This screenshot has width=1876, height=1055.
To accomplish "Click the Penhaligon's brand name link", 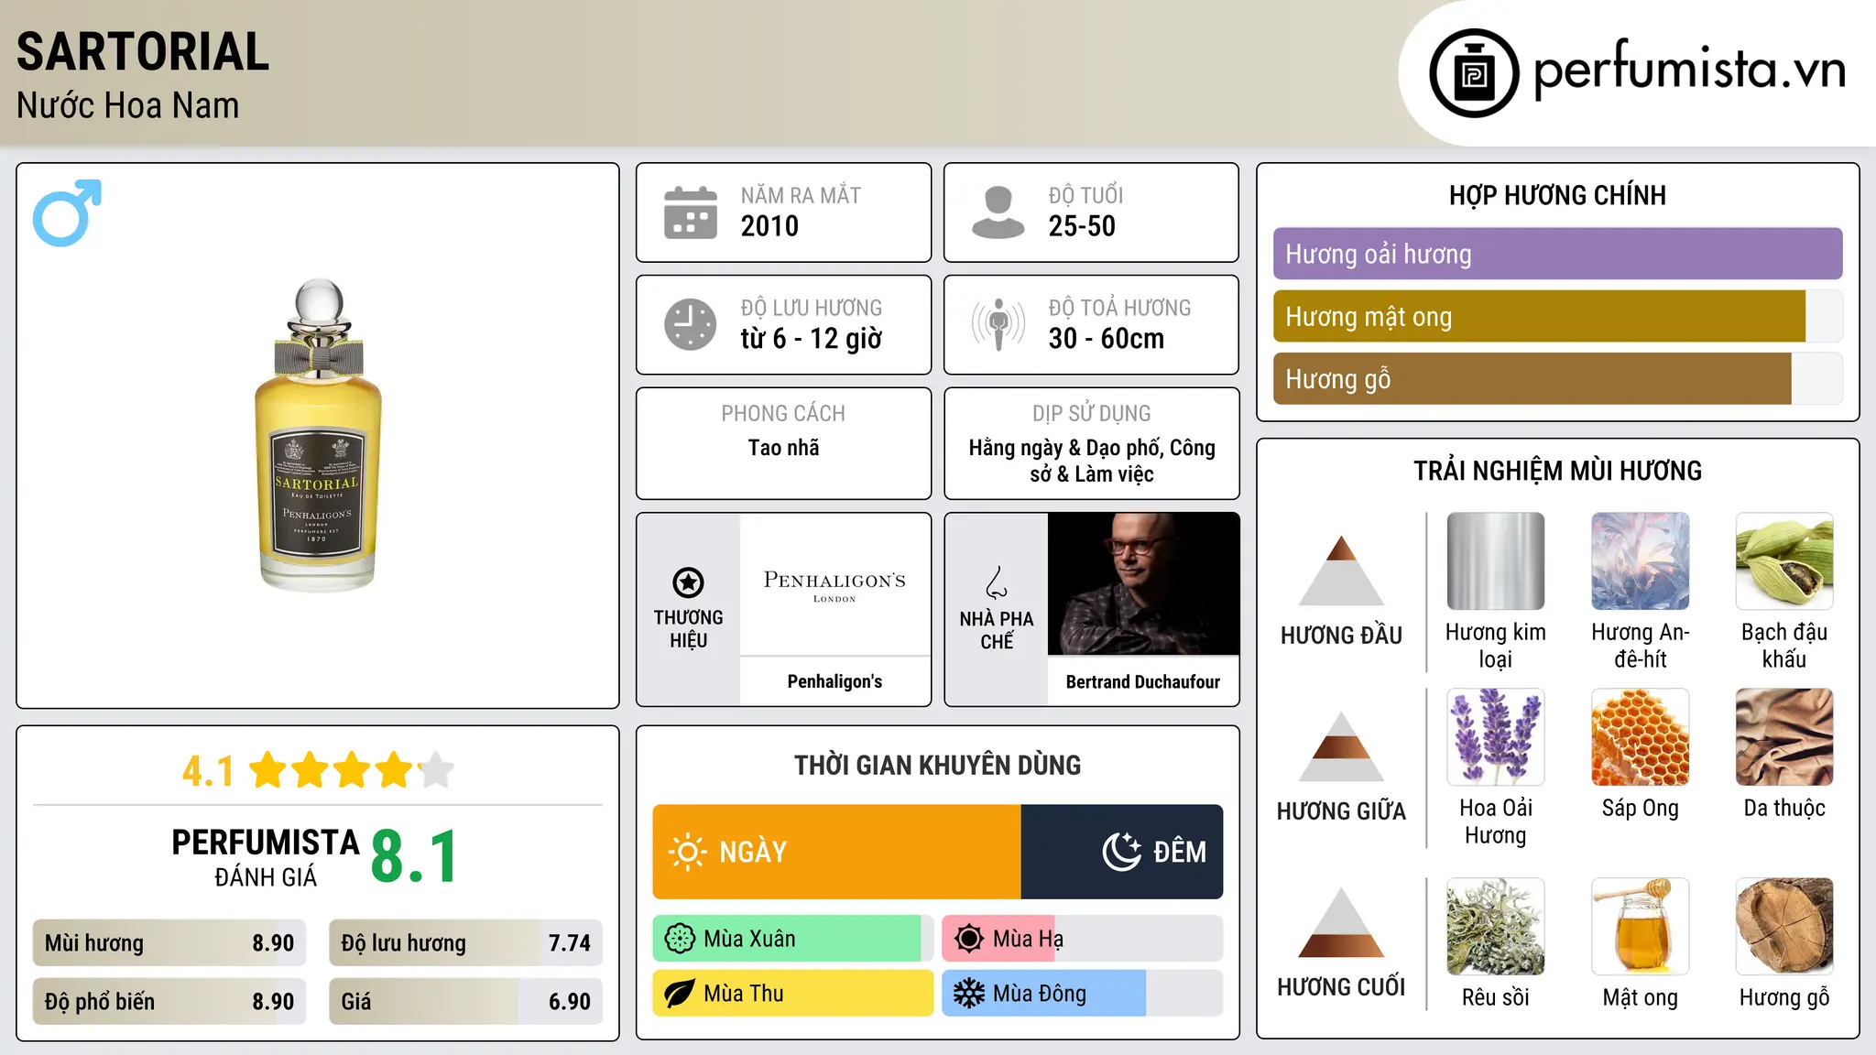I will [834, 681].
